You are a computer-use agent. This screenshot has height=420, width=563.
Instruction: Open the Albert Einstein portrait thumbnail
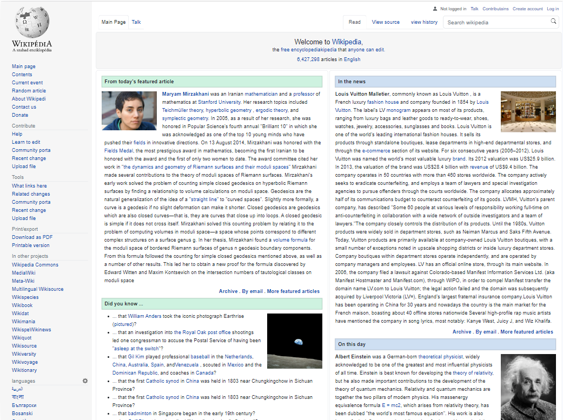pos(528,387)
